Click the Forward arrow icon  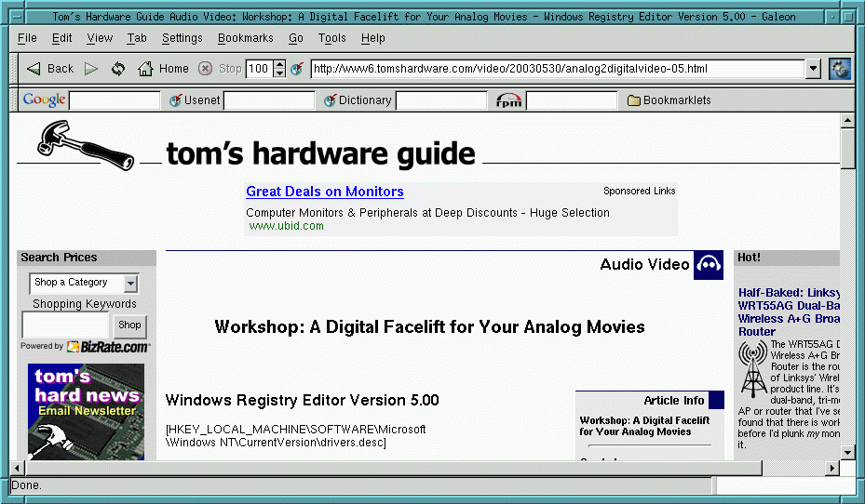[91, 69]
